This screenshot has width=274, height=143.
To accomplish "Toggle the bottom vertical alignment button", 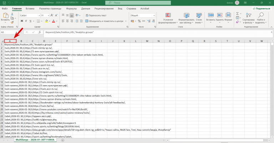I will tap(71, 16).
